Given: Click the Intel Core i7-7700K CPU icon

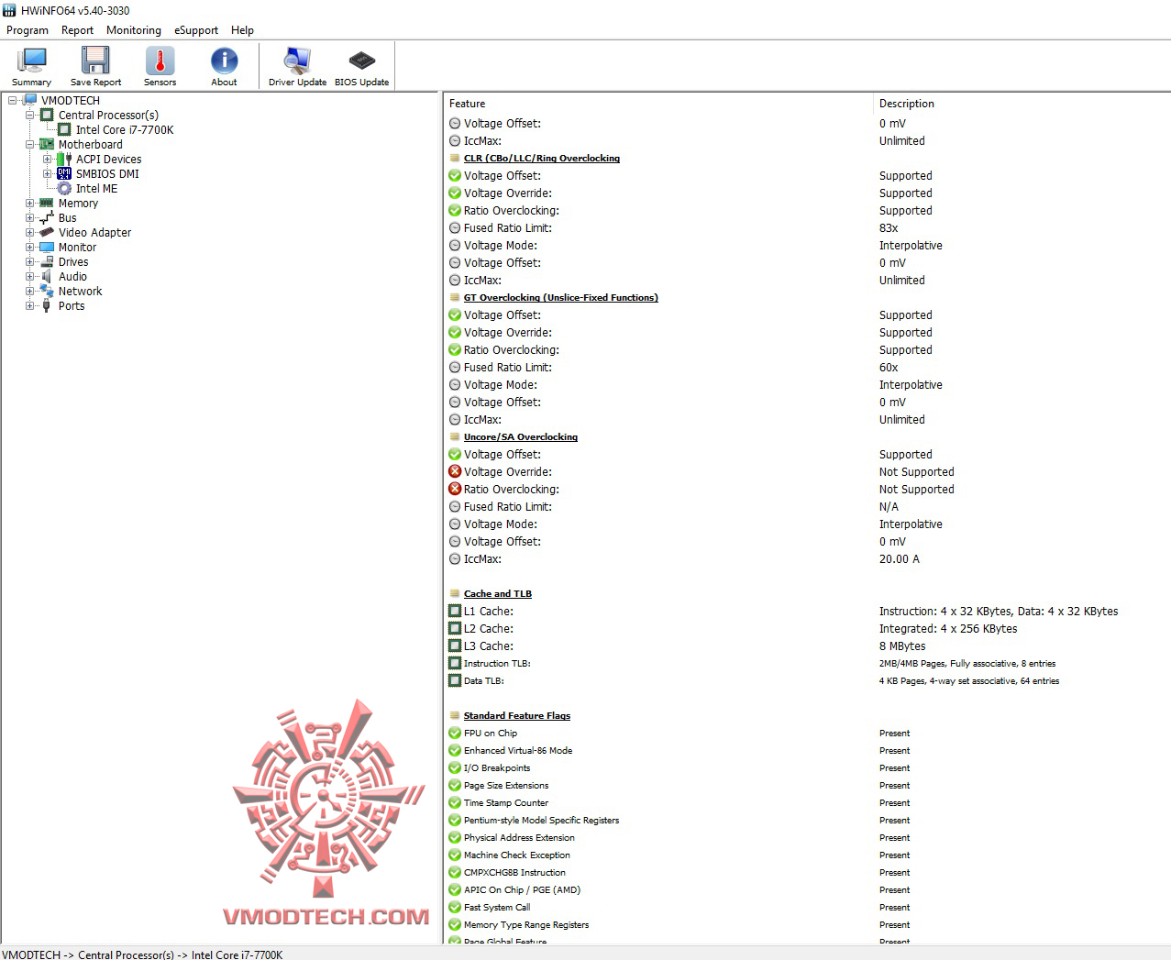Looking at the screenshot, I should (64, 130).
